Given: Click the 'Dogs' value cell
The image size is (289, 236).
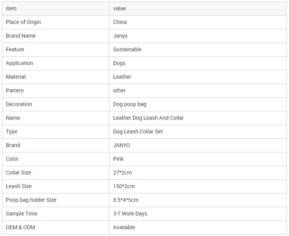Looking at the screenshot, I should (x=119, y=63).
